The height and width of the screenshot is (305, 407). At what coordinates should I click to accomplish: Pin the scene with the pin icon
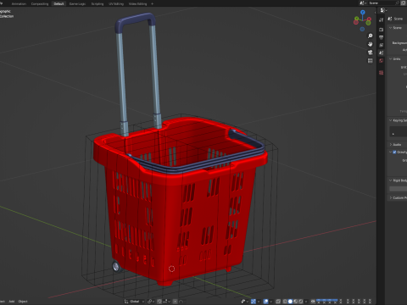397,3
